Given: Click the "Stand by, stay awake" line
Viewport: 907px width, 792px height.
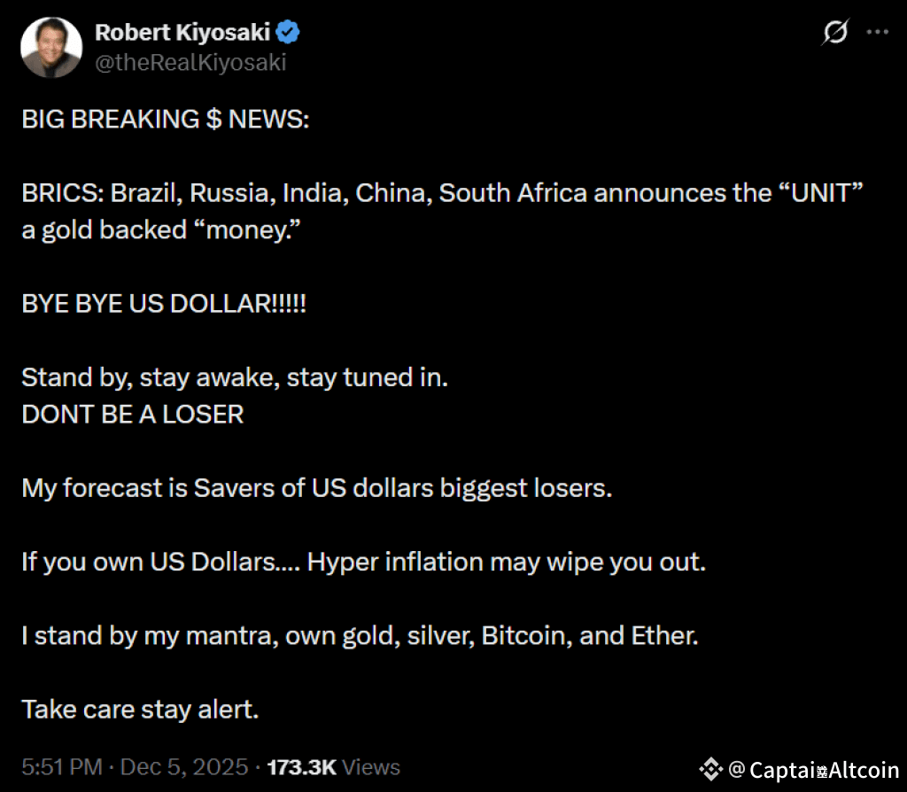Looking at the screenshot, I should 235,377.
